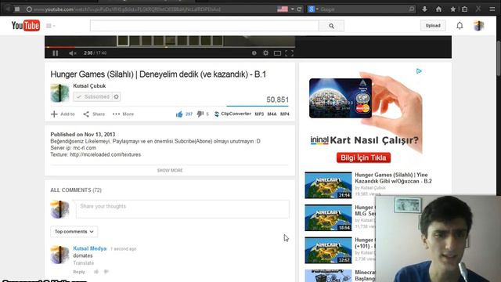Click the 10:54 video thumbnail
The width and height of the screenshot is (501, 282).
pyautogui.click(x=328, y=218)
